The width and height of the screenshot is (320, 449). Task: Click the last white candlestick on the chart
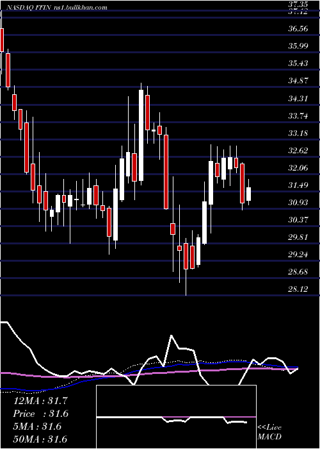point(248,192)
